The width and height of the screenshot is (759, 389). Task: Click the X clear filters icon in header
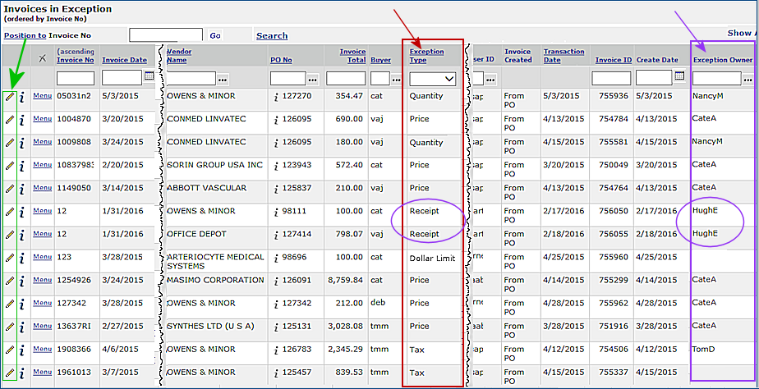pos(43,58)
